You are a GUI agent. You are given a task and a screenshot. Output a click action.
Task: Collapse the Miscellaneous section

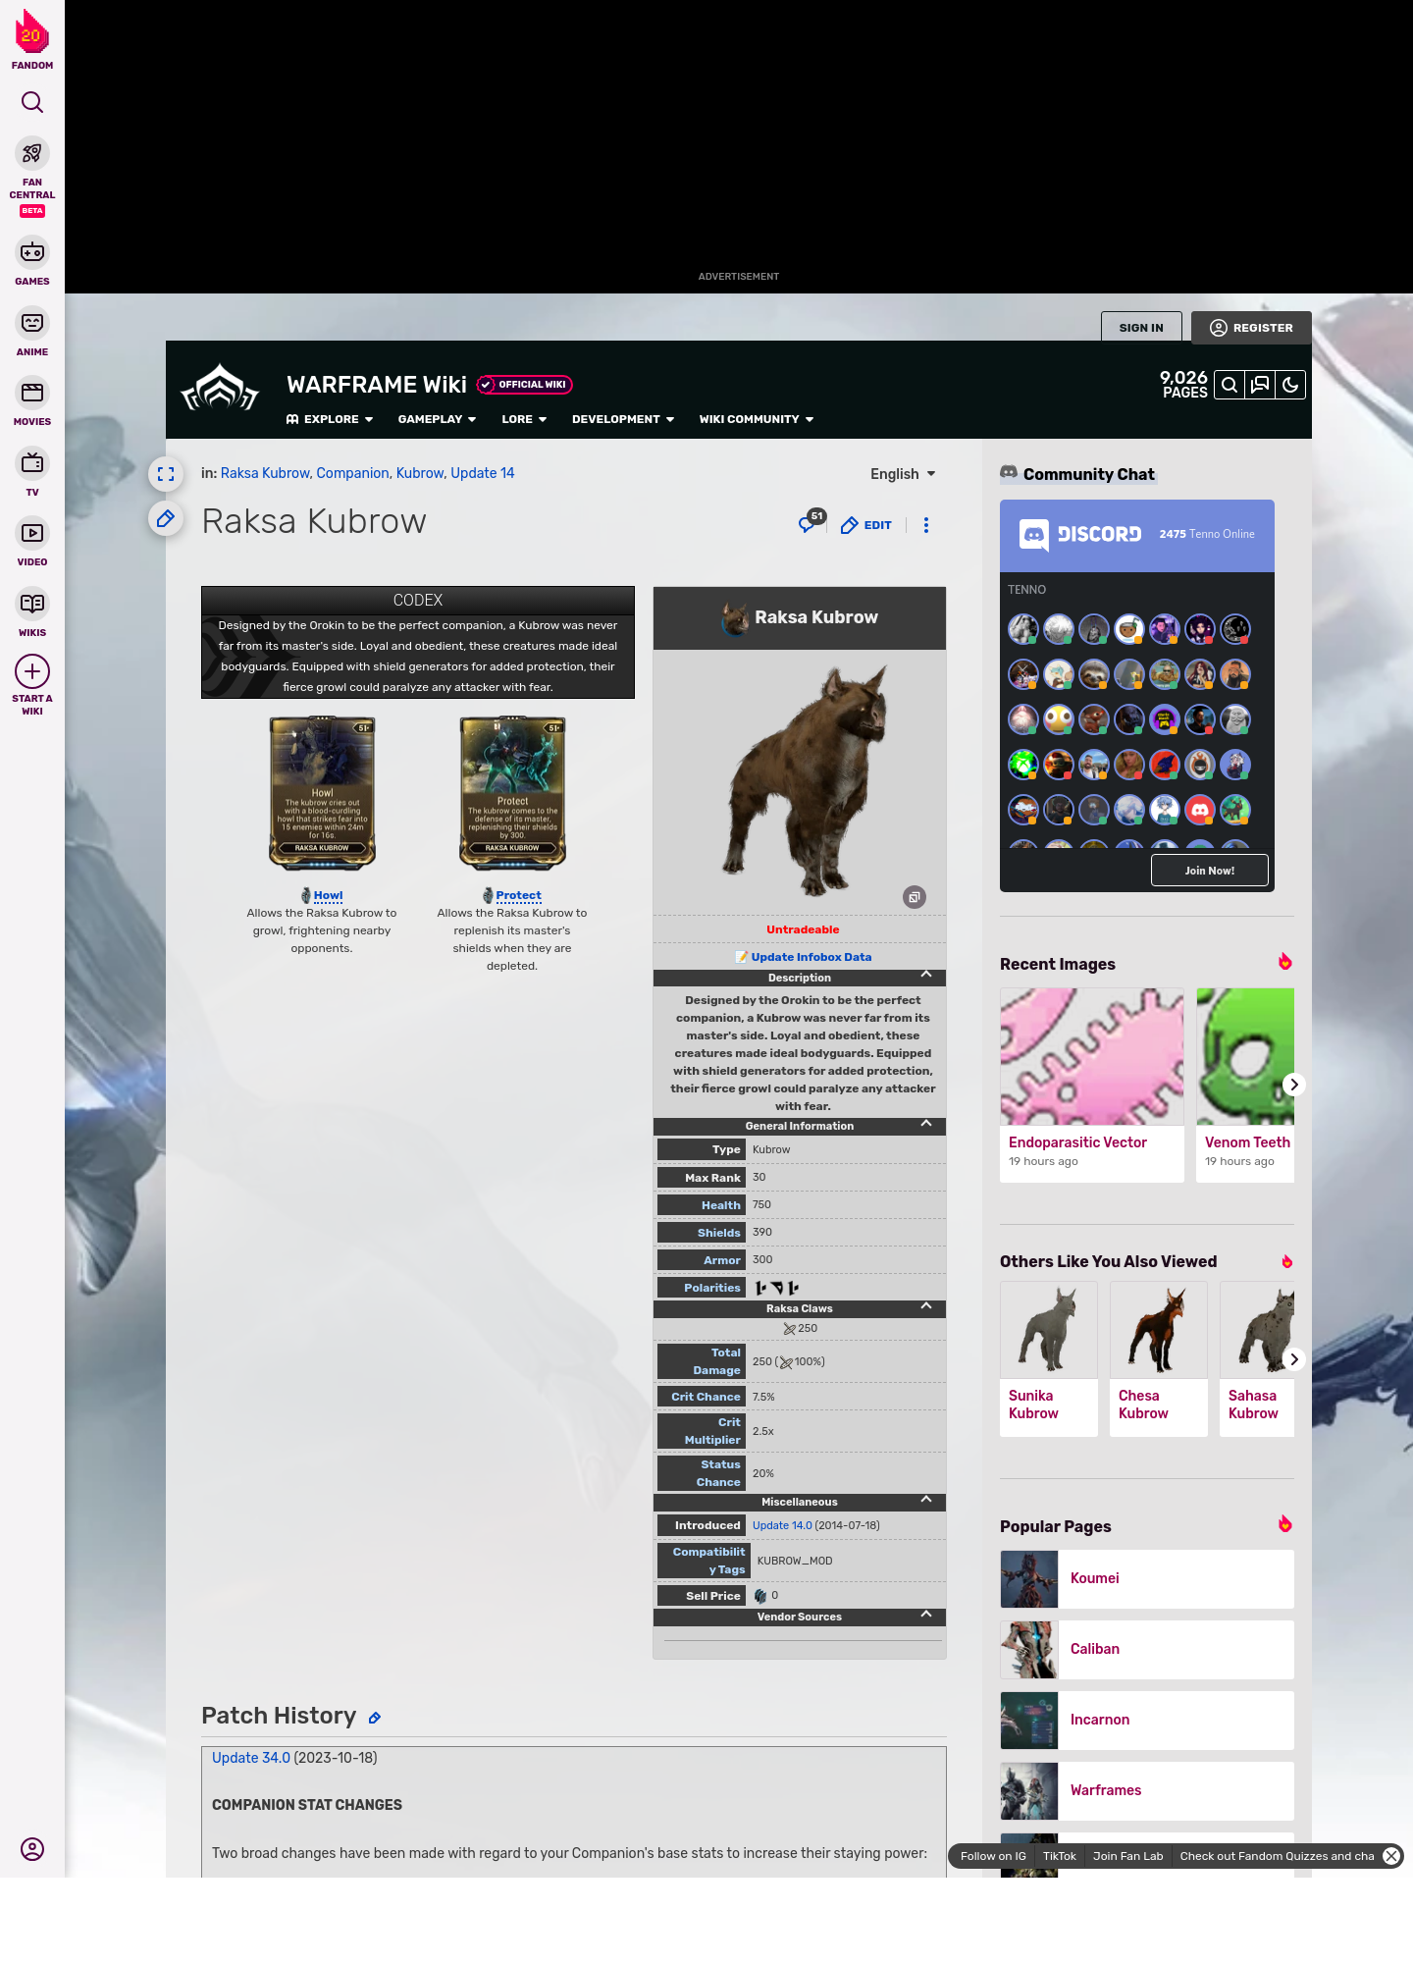coord(926,1499)
